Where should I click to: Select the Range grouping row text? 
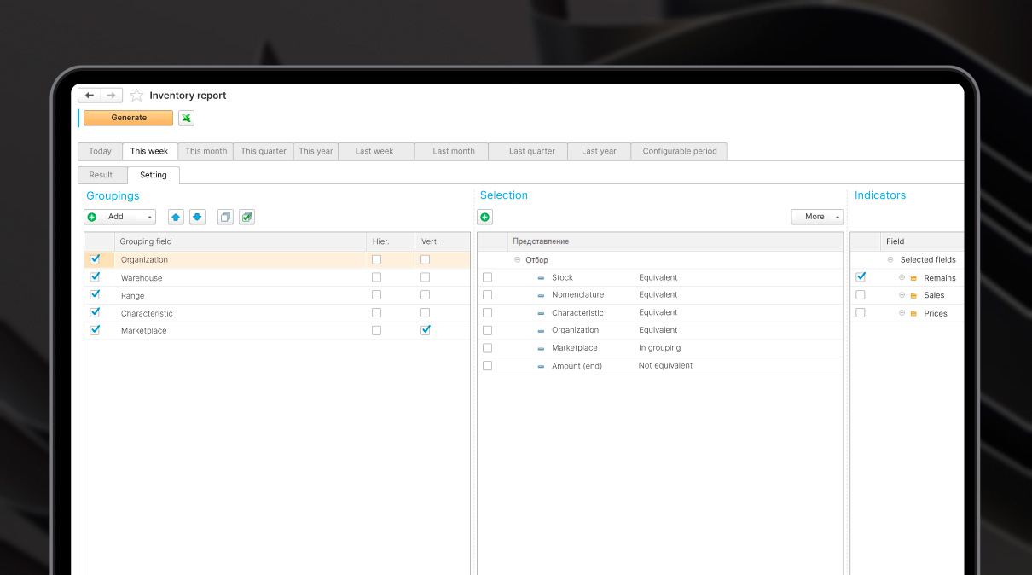pos(132,296)
